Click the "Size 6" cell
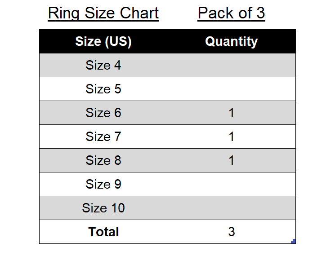This screenshot has width=326, height=256. coord(103,113)
